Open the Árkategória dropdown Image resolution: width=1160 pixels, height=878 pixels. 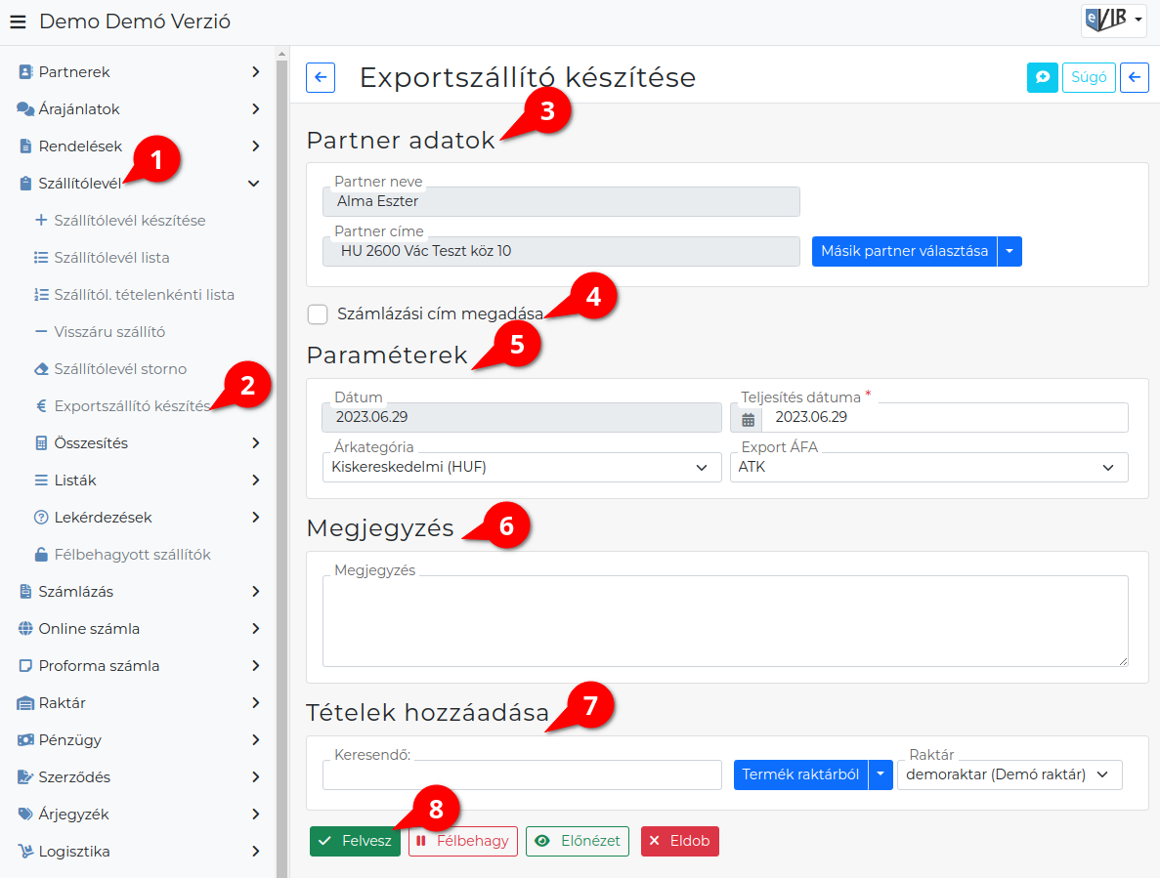point(522,467)
